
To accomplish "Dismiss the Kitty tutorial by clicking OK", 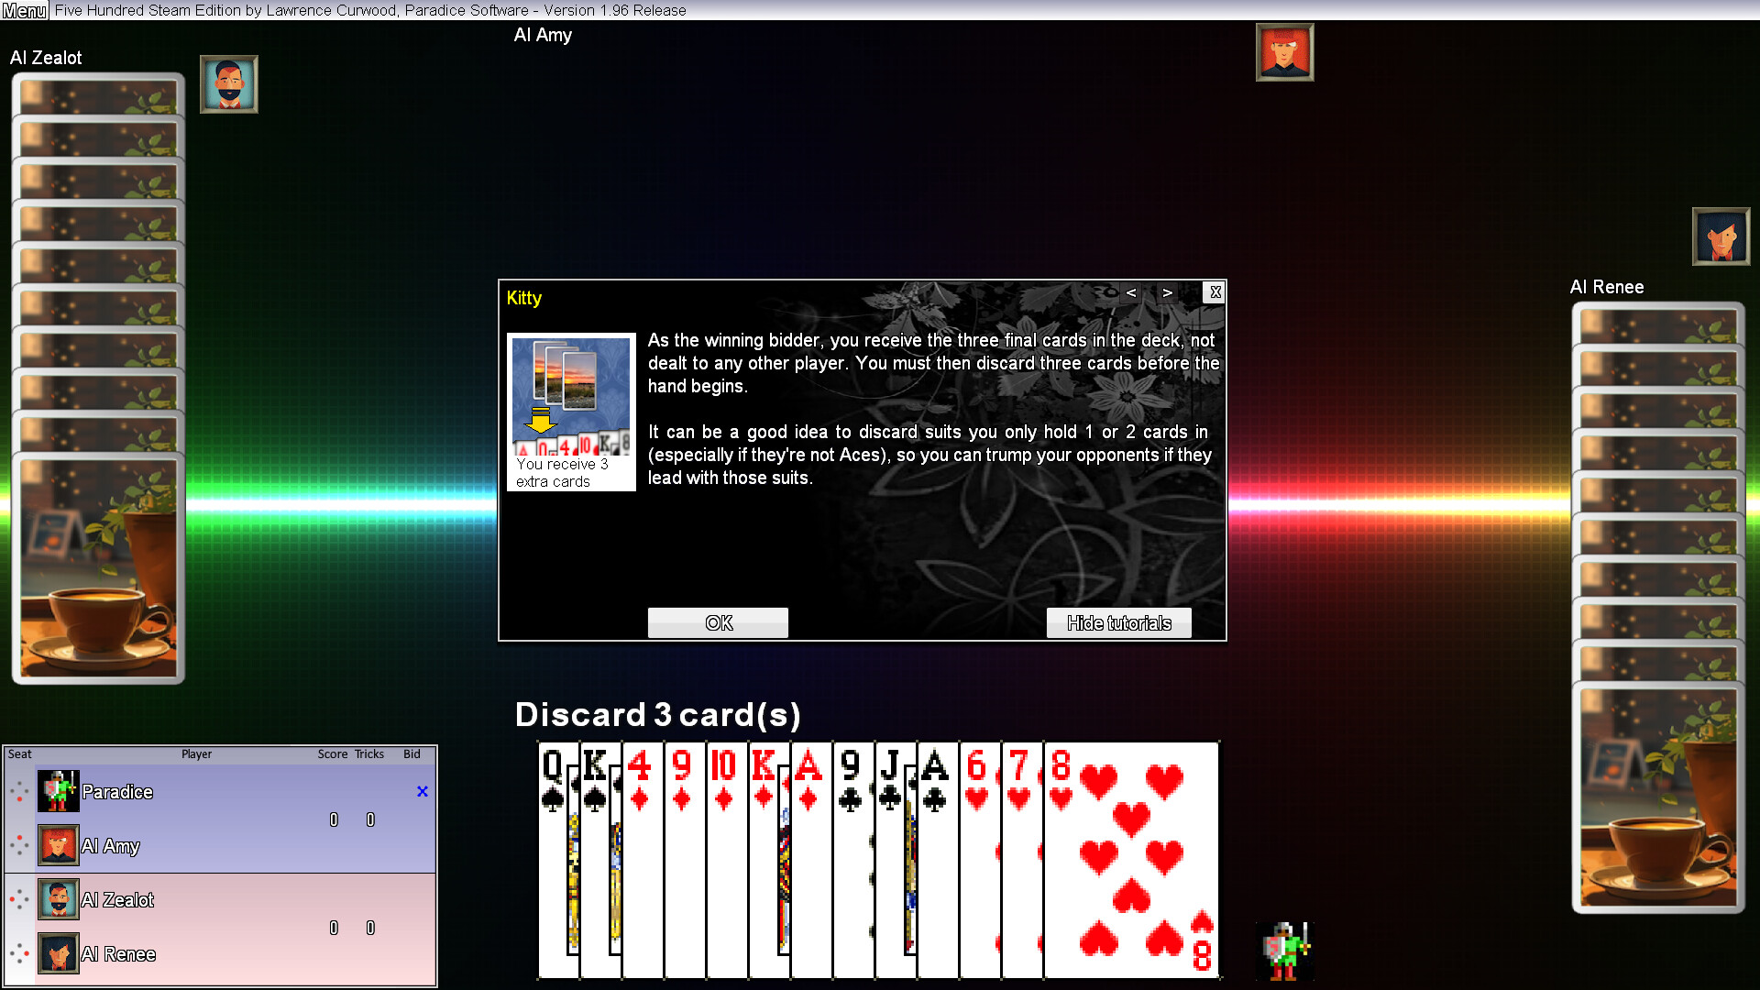I will click(x=718, y=622).
